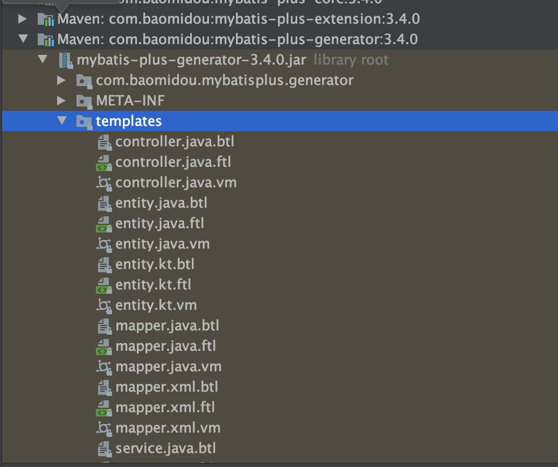Click the FreeMarker icon of entity.kt.ftl
The height and width of the screenshot is (467, 558).
[104, 286]
